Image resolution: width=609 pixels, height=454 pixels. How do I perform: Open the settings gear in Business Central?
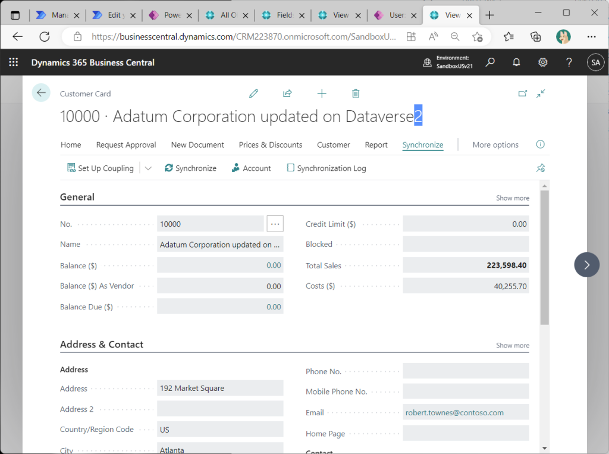[542, 62]
